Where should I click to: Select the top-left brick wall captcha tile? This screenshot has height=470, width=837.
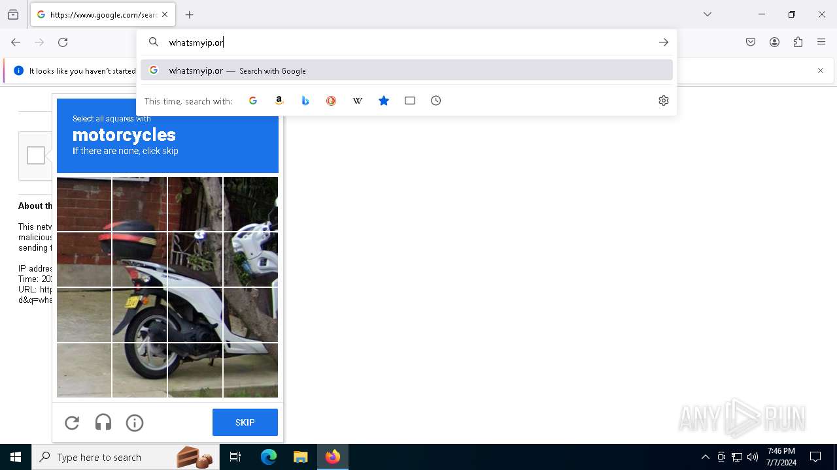[x=84, y=204]
